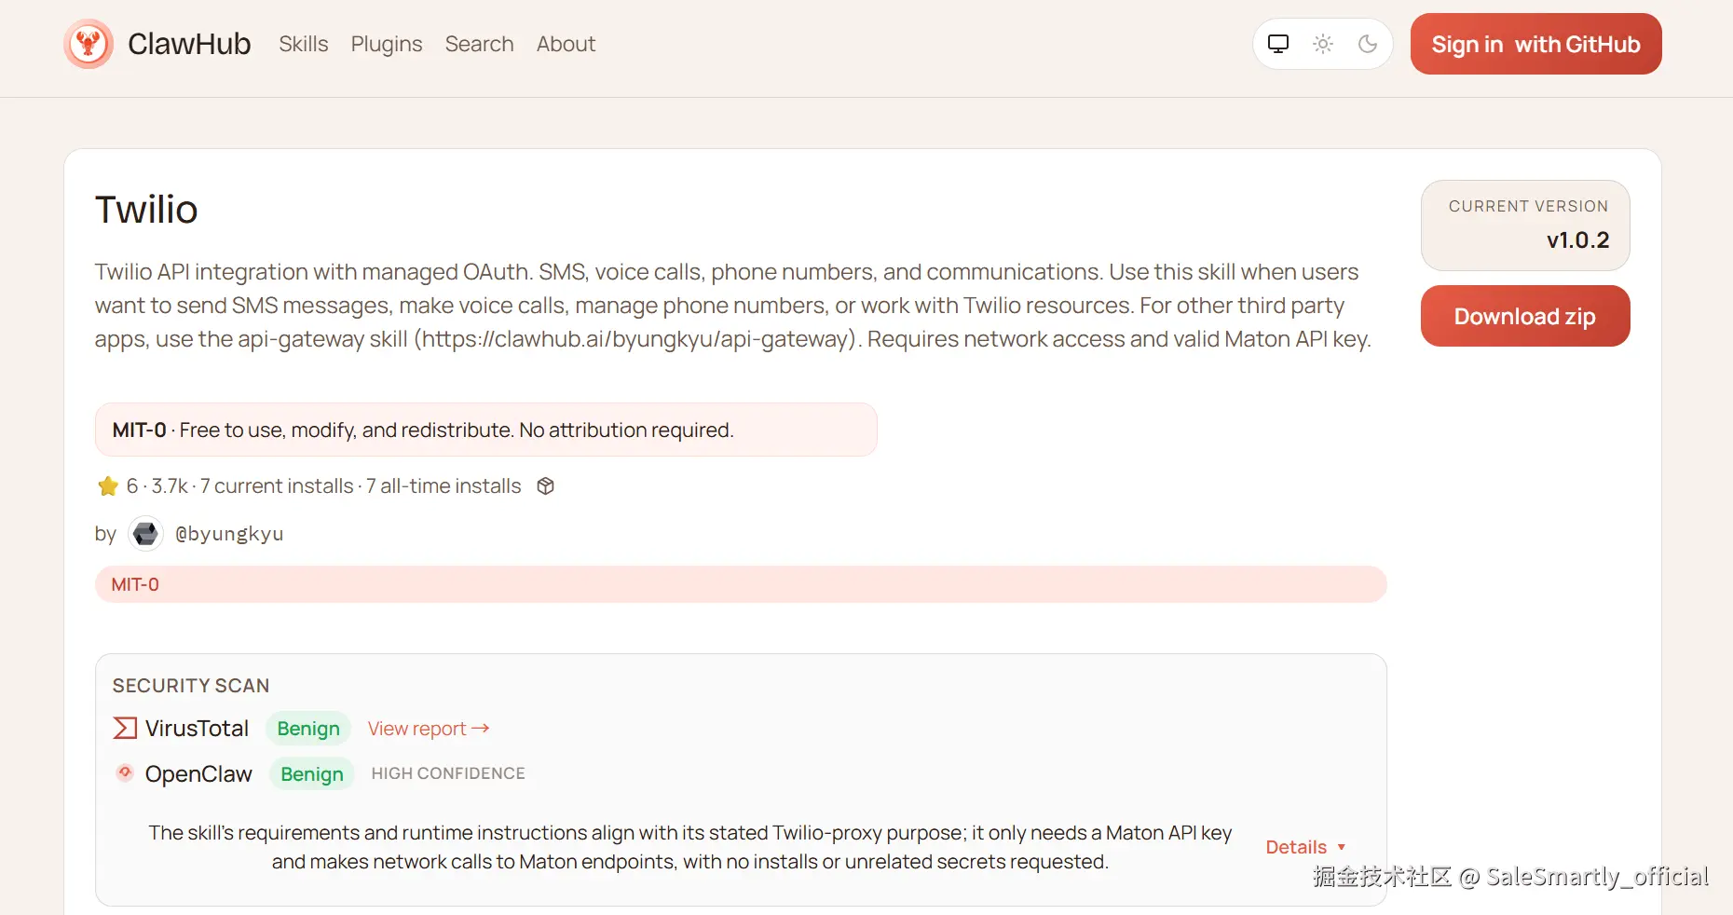
Task: Click the MIT-0 license tag bar
Action: pyautogui.click(x=741, y=584)
